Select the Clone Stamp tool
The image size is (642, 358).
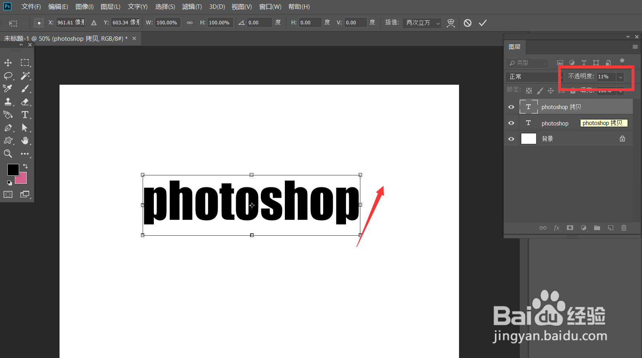tap(8, 101)
